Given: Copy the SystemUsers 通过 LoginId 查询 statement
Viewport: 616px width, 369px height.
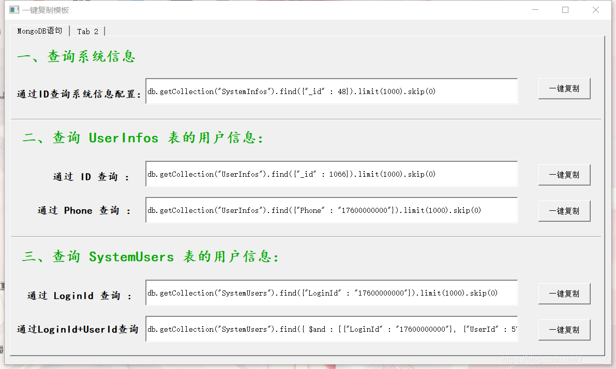Looking at the screenshot, I should tap(564, 293).
